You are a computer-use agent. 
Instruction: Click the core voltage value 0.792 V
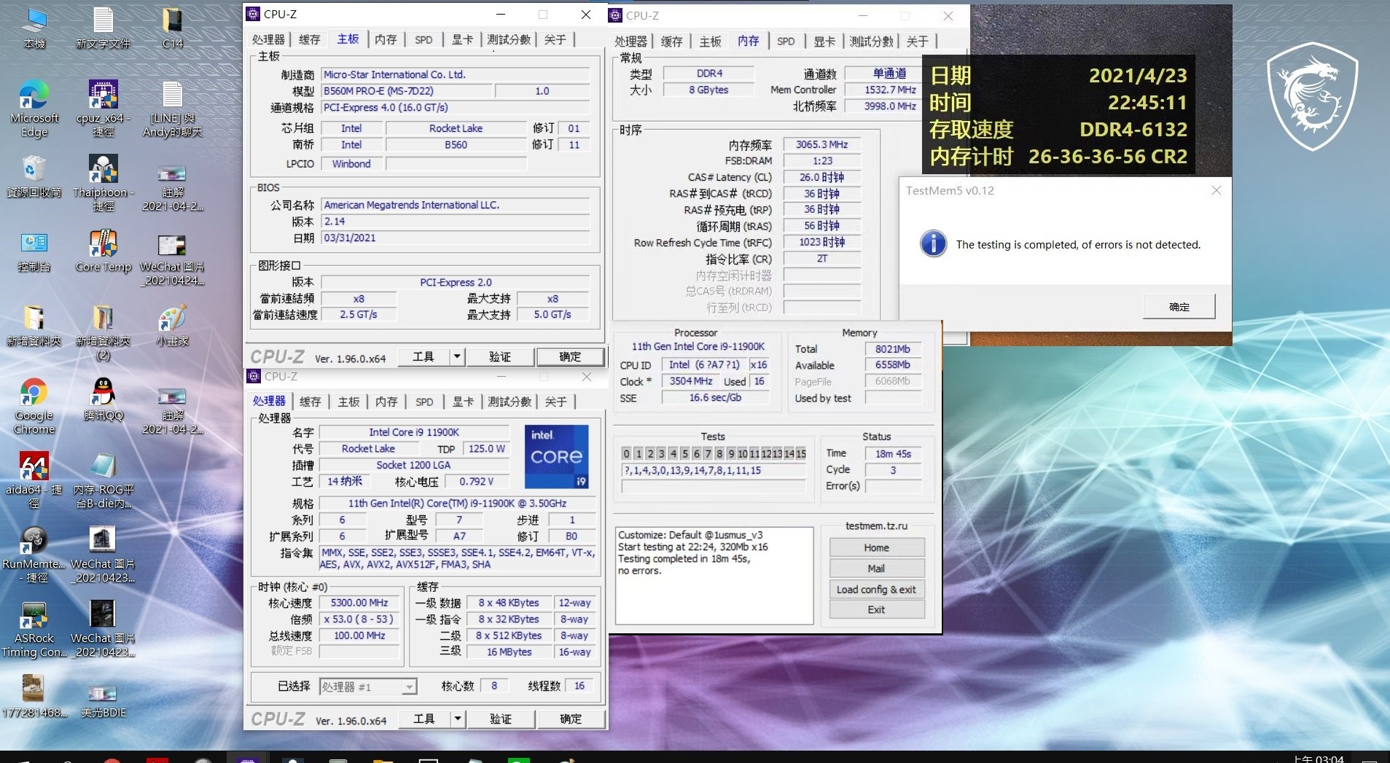pyautogui.click(x=477, y=482)
